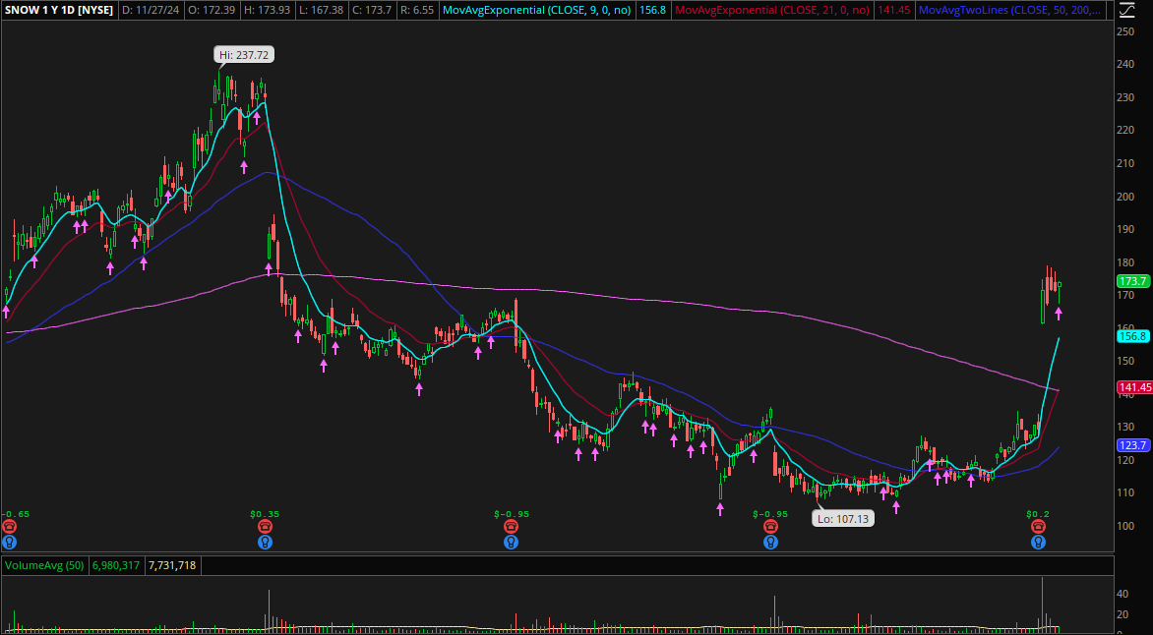Click the blue lightbulb icon for the later $-0.95 earnings
The height and width of the screenshot is (635, 1153).
click(x=770, y=543)
